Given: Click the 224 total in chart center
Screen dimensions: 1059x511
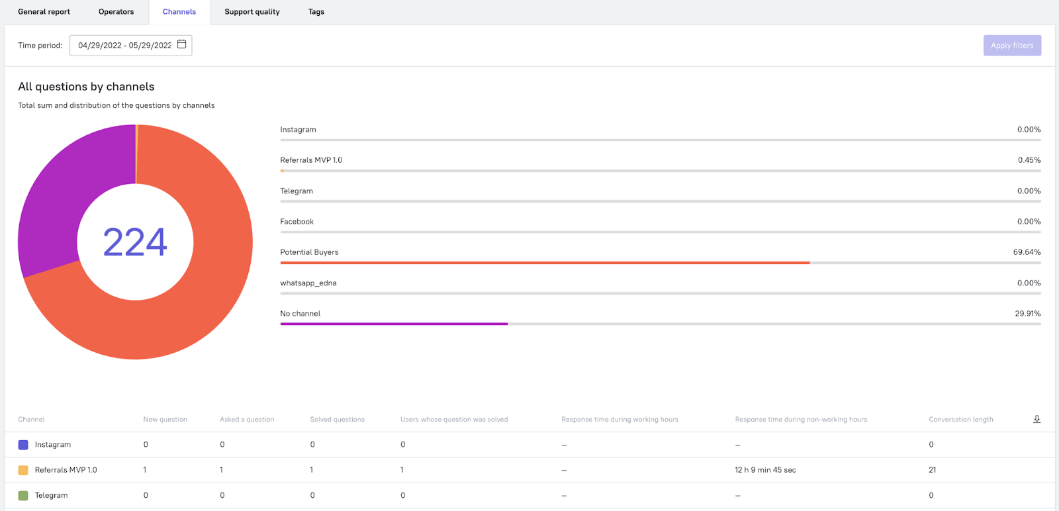Looking at the screenshot, I should [x=135, y=242].
